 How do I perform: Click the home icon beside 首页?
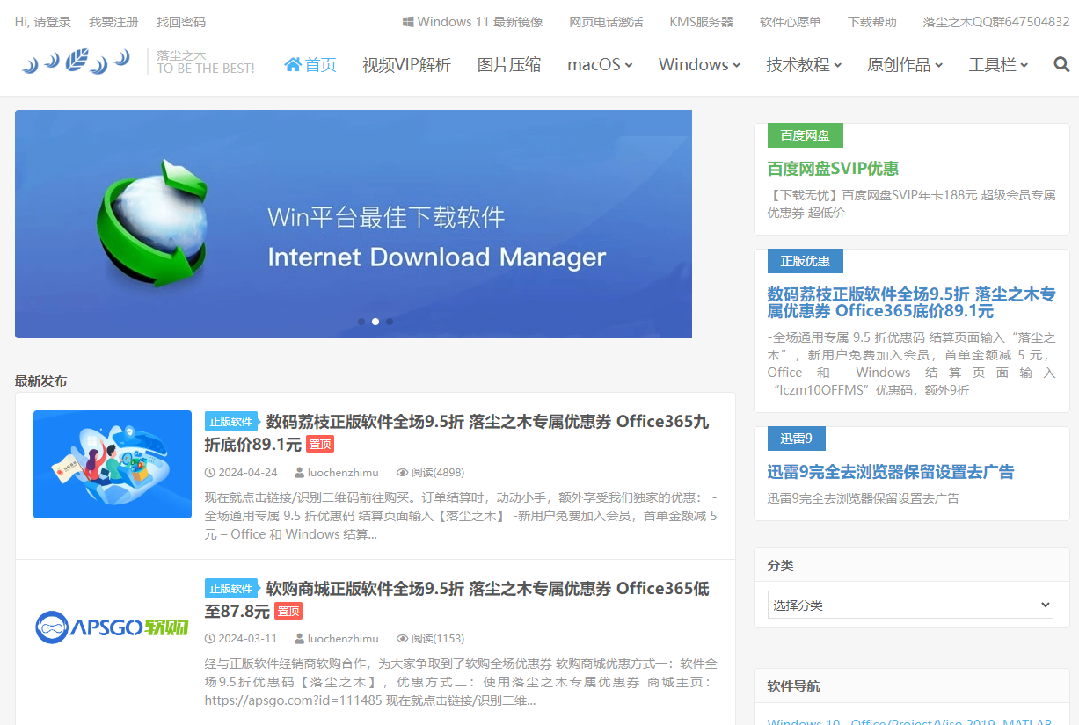293,64
